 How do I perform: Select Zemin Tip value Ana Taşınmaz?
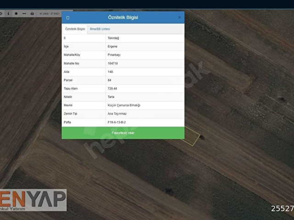point(117,114)
